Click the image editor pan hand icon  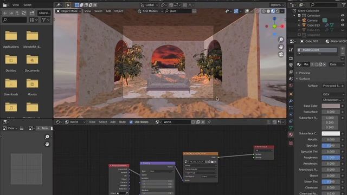coord(47,144)
